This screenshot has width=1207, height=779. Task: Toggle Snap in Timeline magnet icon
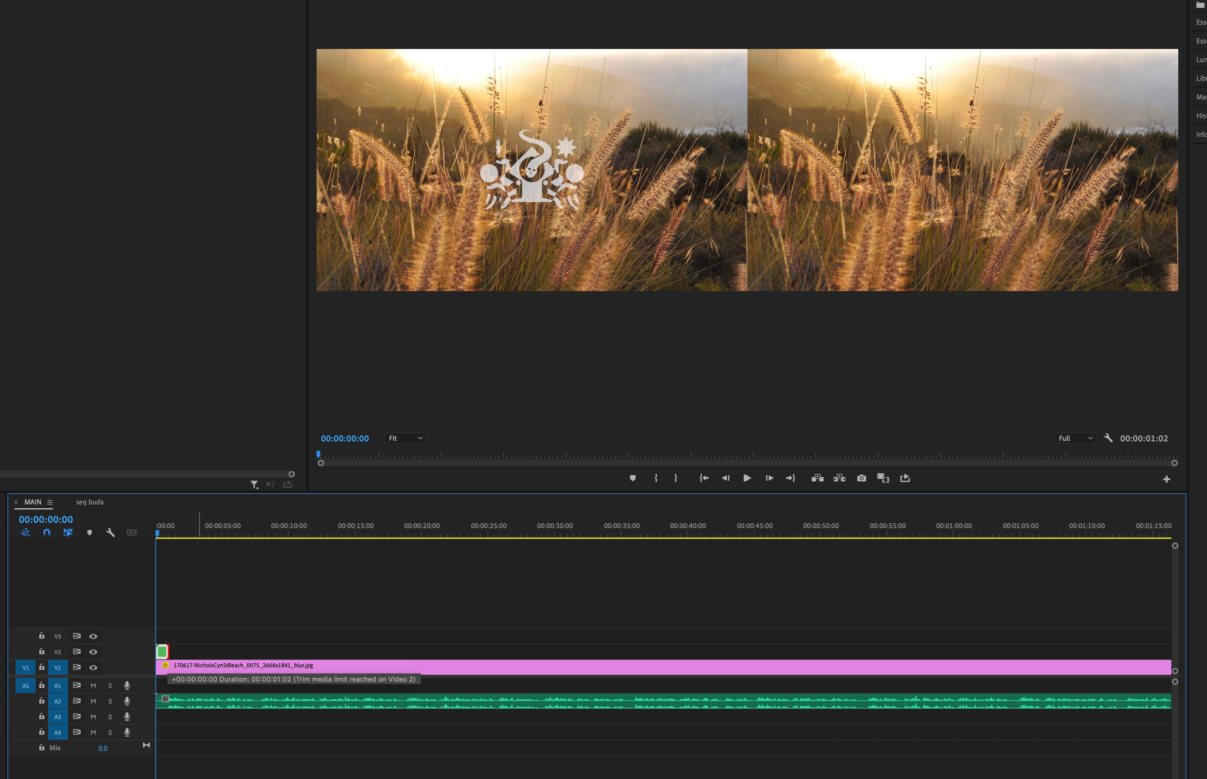pos(47,533)
